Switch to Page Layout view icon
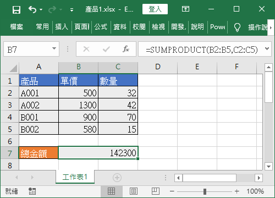Image resolution: width=275 pixels, height=198 pixels. [x=134, y=191]
